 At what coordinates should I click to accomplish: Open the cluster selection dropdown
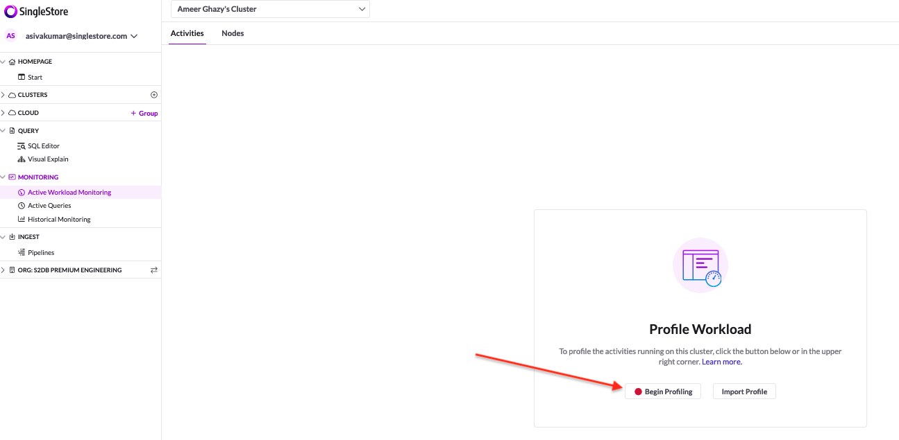click(269, 9)
